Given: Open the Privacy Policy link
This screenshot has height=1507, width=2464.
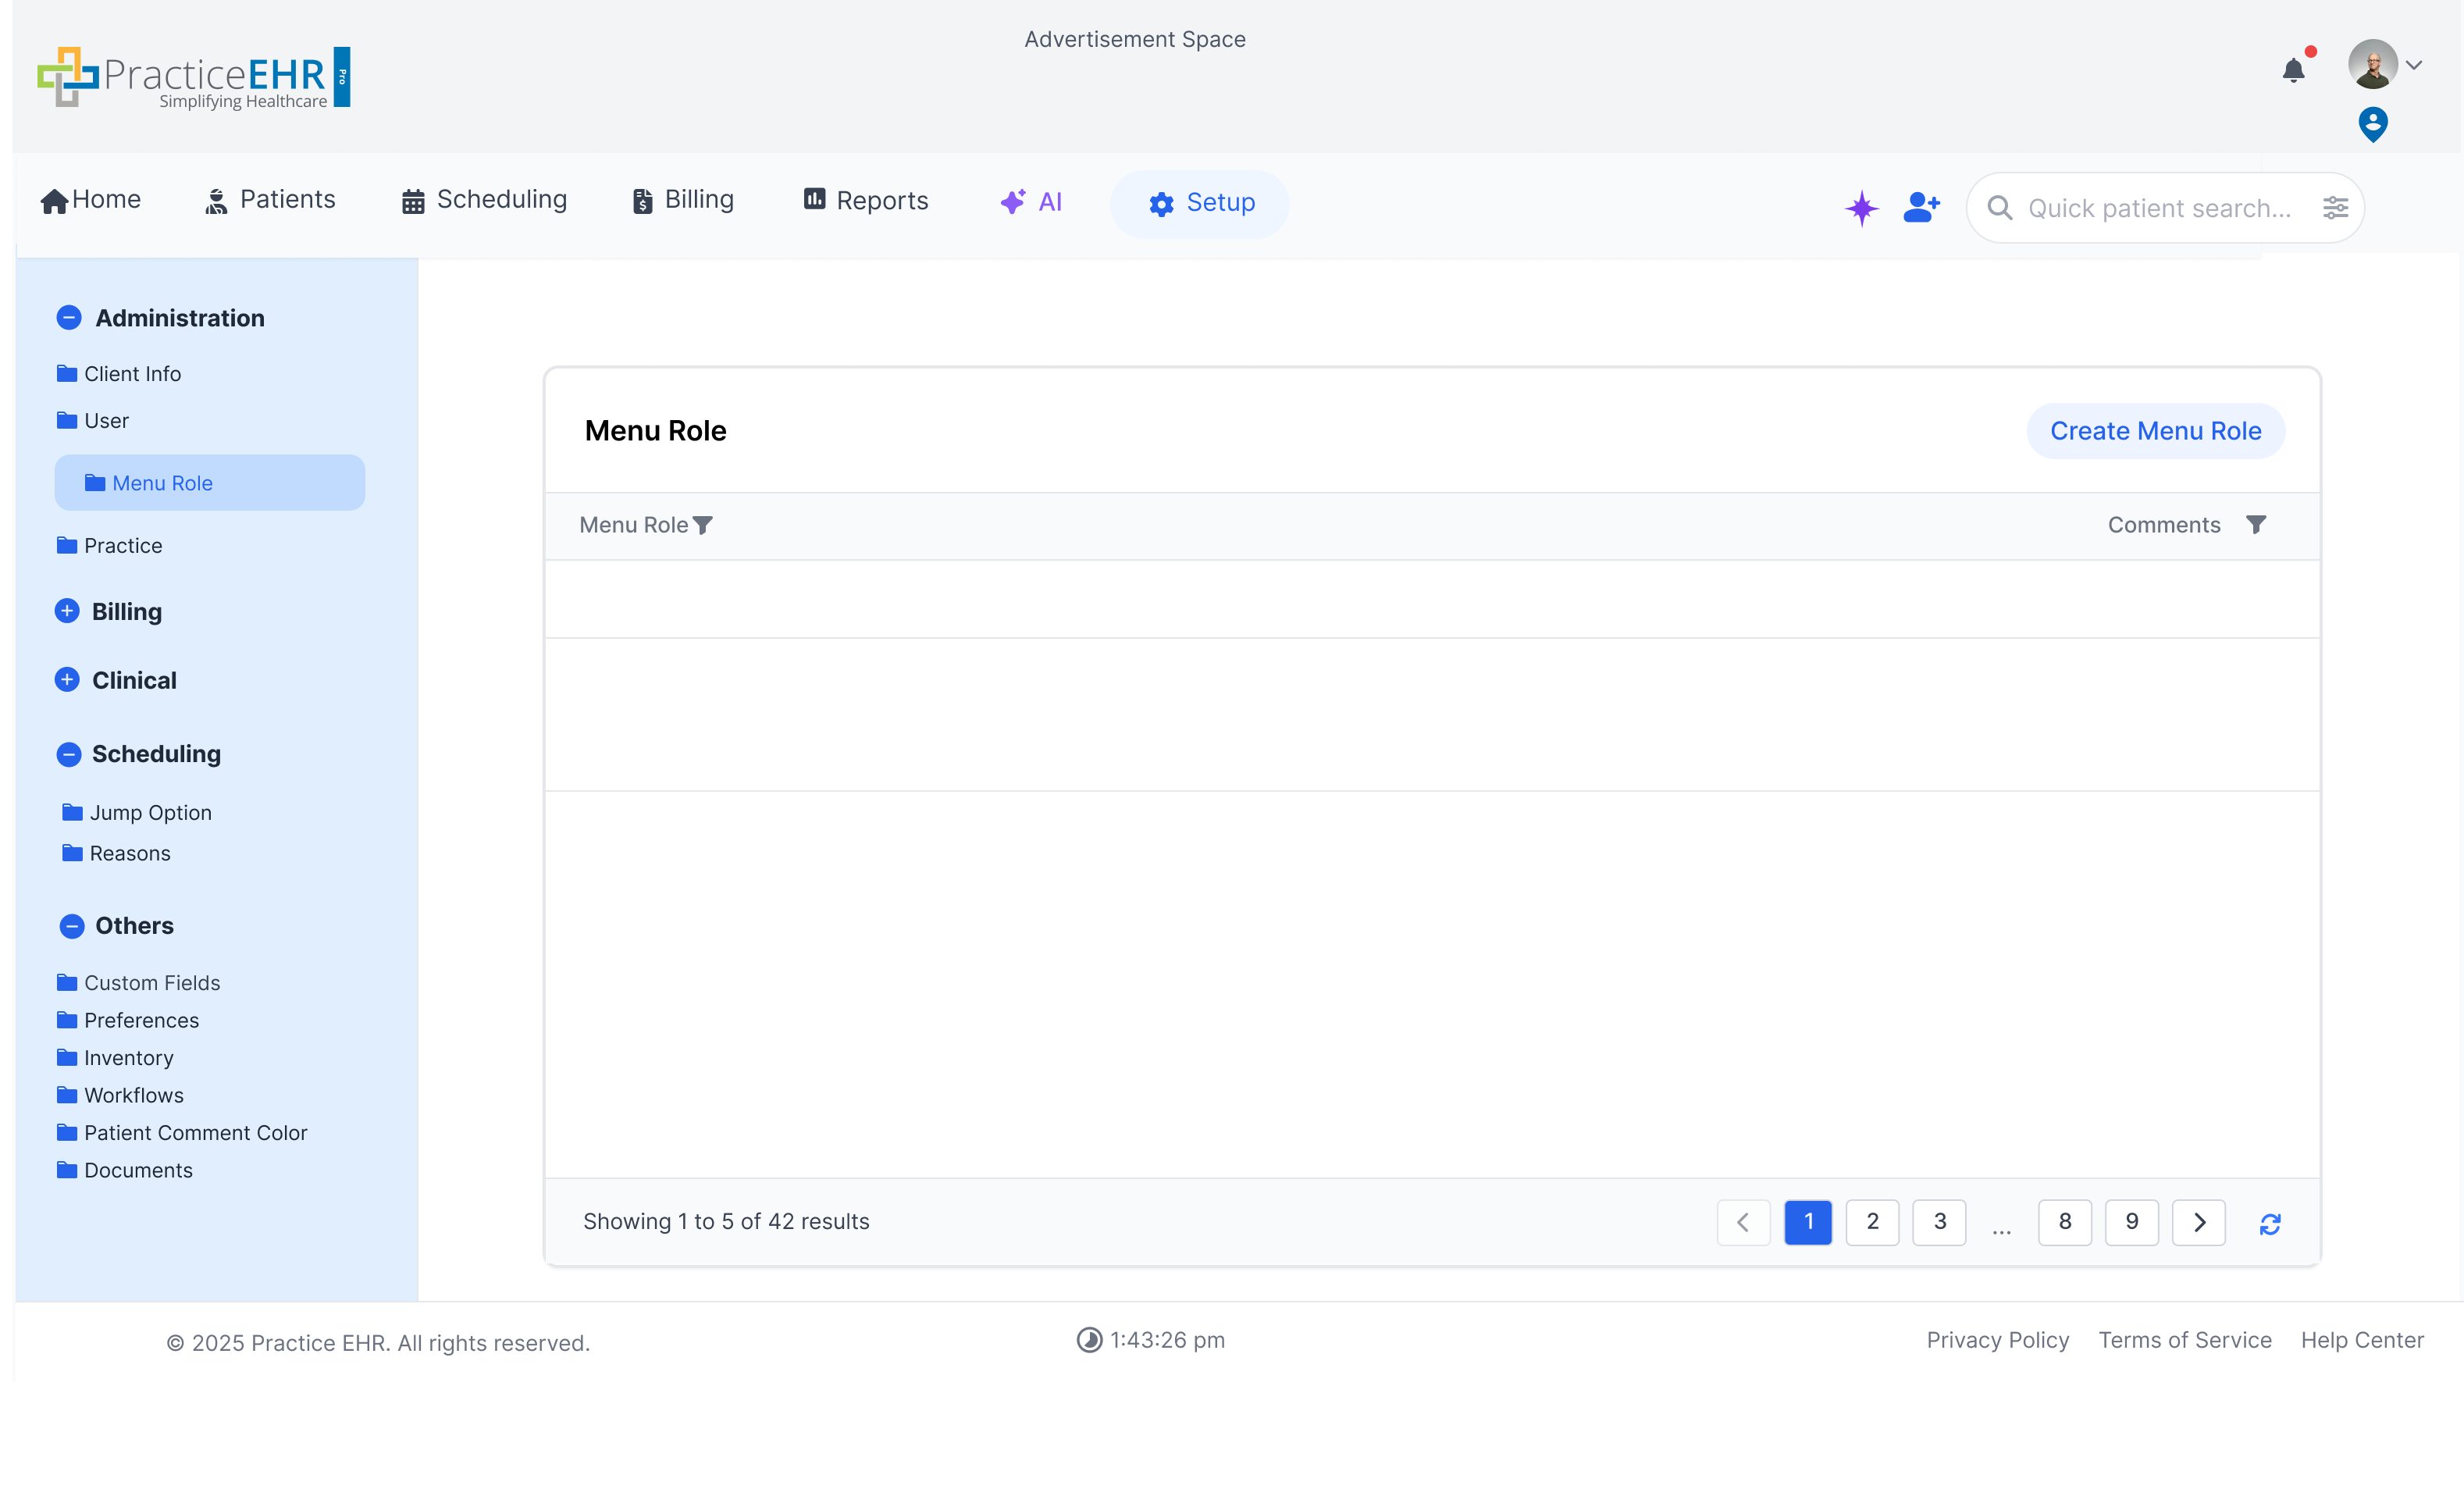Looking at the screenshot, I should click(x=1997, y=1340).
